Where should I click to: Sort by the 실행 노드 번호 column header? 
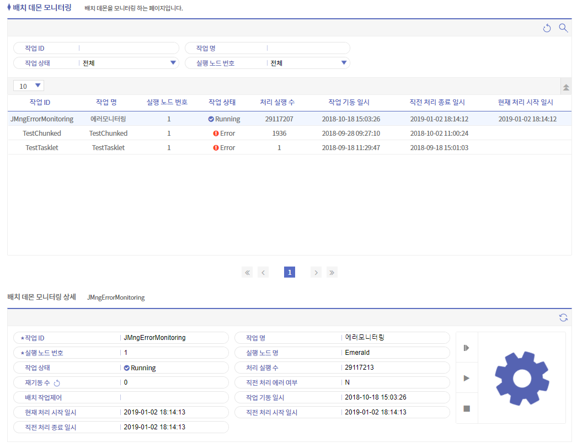point(167,102)
